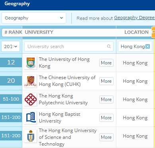This screenshot has height=148, width=155.
Task: Click the orange column tab beside LOCATION
Action: click(153, 32)
